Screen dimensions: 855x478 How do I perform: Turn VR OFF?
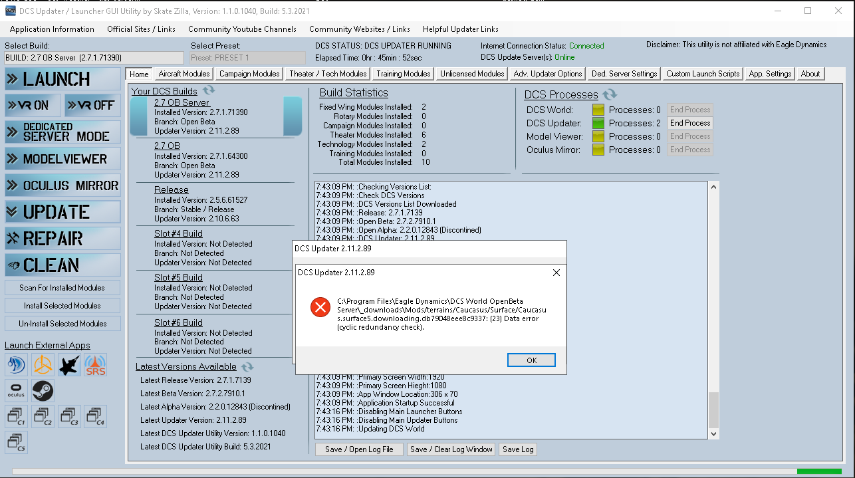tap(92, 105)
